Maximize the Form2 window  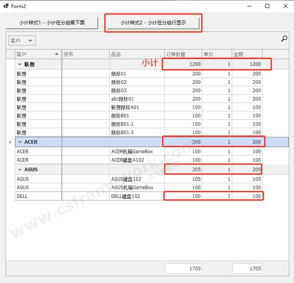click(267, 6)
